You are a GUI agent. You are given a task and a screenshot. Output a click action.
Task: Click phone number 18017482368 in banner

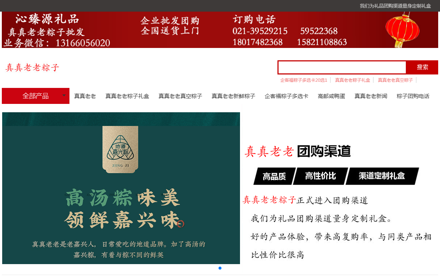click(257, 42)
